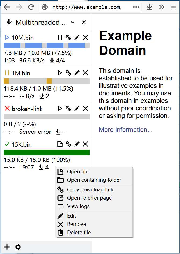Select the 10M.bin file name
This screenshot has width=180, height=254.
tap(23, 38)
